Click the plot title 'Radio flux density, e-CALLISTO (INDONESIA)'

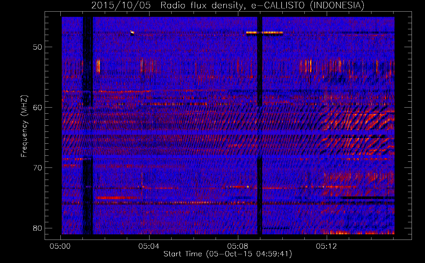[x=262, y=5]
